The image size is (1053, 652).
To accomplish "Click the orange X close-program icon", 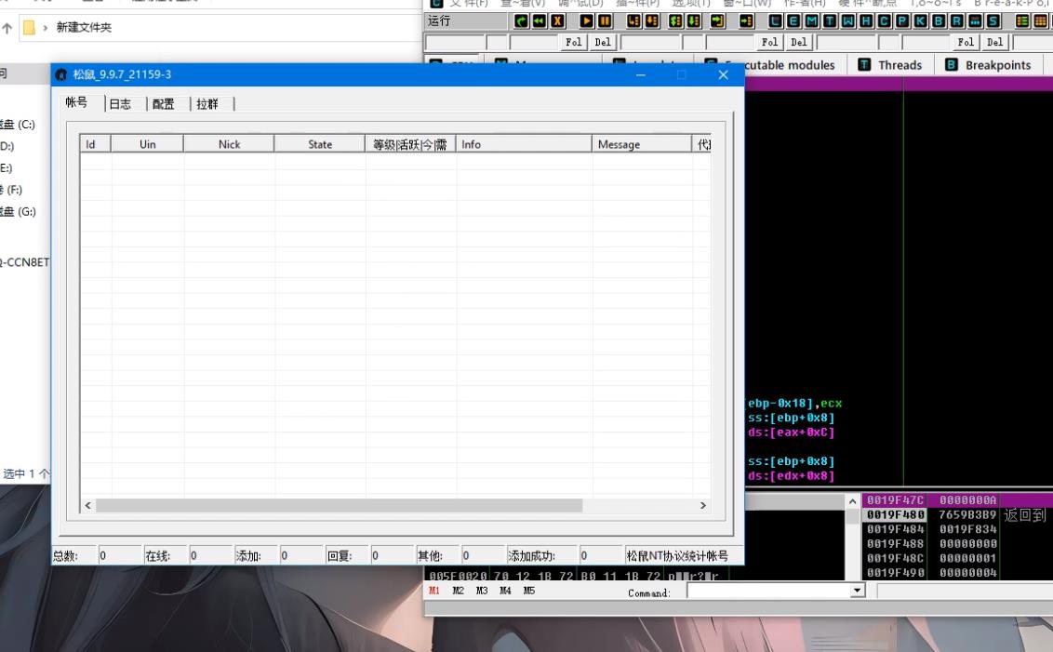I will click(557, 20).
